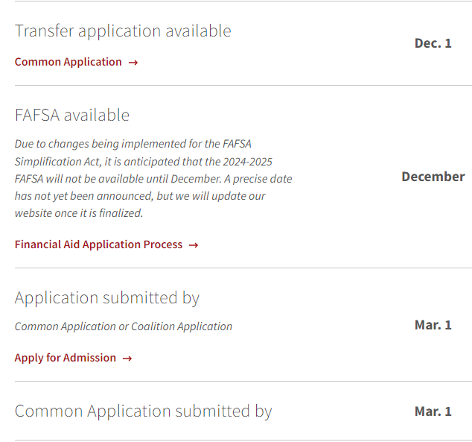Click the divider line below Common Application link
Image resolution: width=472 pixels, height=442 pixels.
pos(243,85)
